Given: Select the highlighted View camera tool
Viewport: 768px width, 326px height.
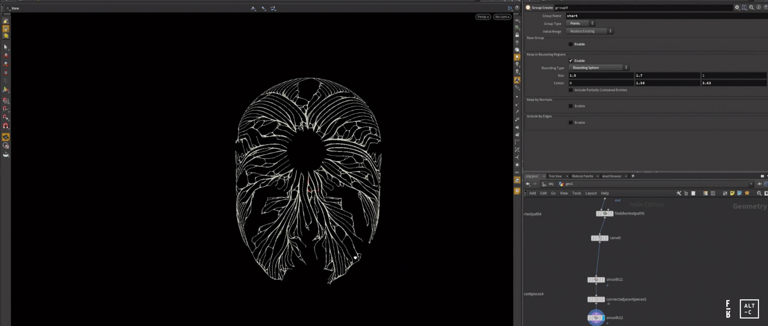Looking at the screenshot, I should click(6, 137).
